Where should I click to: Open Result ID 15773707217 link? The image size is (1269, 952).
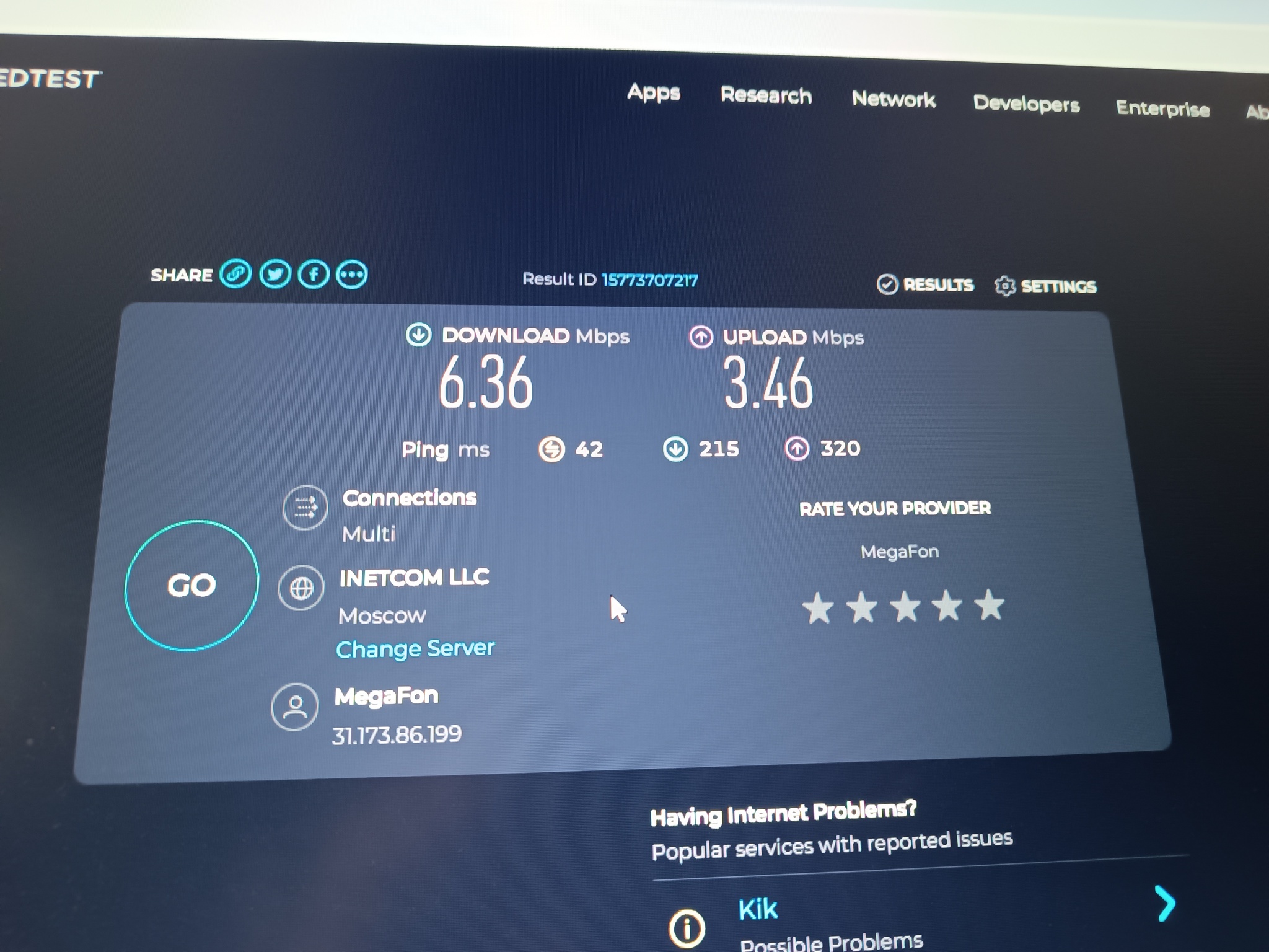pos(649,280)
